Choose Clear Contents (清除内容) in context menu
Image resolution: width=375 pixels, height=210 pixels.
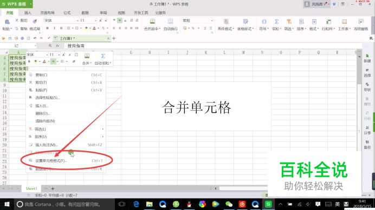tap(66, 121)
